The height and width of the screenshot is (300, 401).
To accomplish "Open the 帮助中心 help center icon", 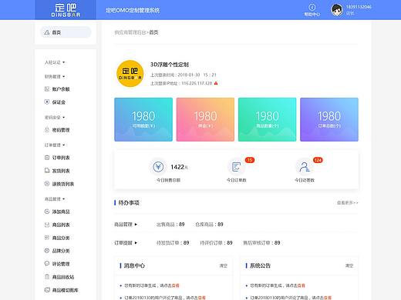I will pos(312,7).
